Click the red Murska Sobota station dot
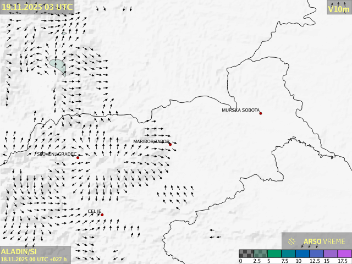 click(261, 113)
